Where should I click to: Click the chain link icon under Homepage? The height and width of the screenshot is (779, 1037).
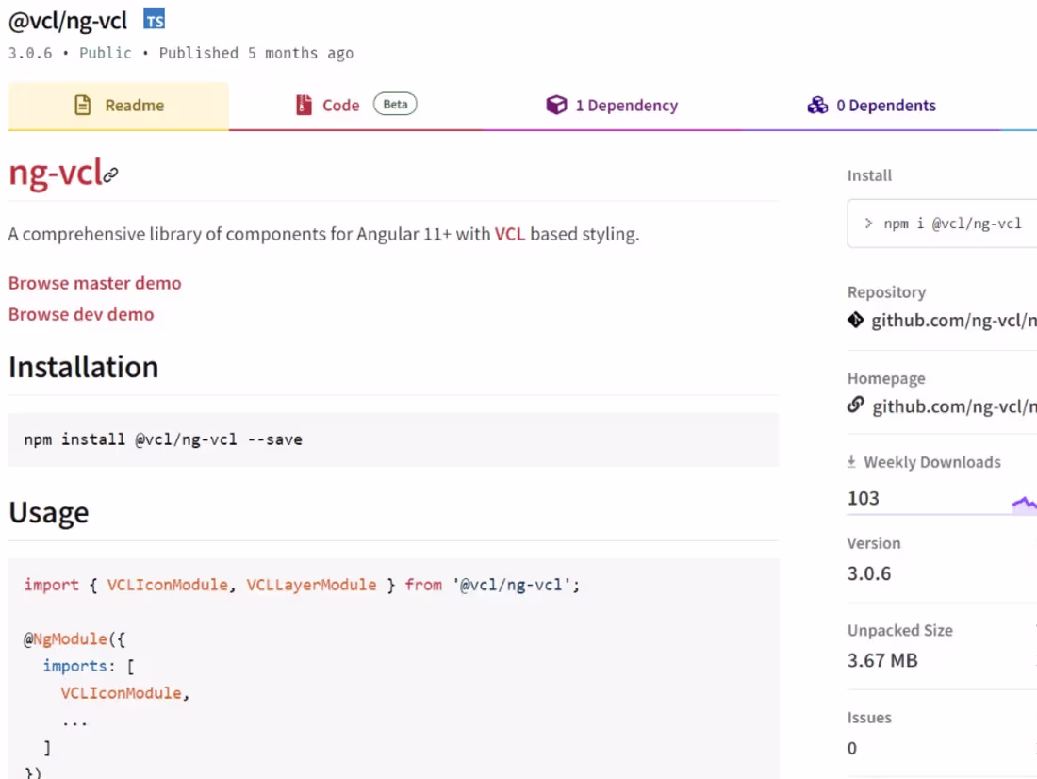tap(856, 406)
